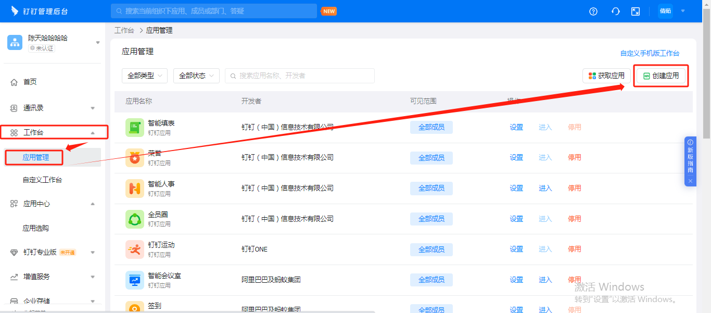The image size is (711, 313).
Task: Click the 应用中心 sidebar icon
Action: (x=14, y=204)
